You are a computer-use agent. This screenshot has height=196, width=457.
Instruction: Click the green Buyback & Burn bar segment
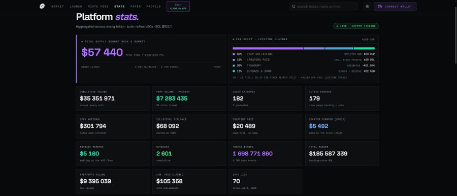coord(364,48)
